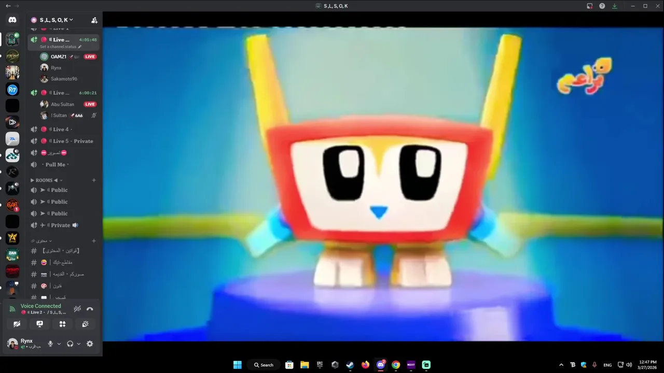Click the taskbar Search box
The height and width of the screenshot is (373, 664).
(264, 365)
